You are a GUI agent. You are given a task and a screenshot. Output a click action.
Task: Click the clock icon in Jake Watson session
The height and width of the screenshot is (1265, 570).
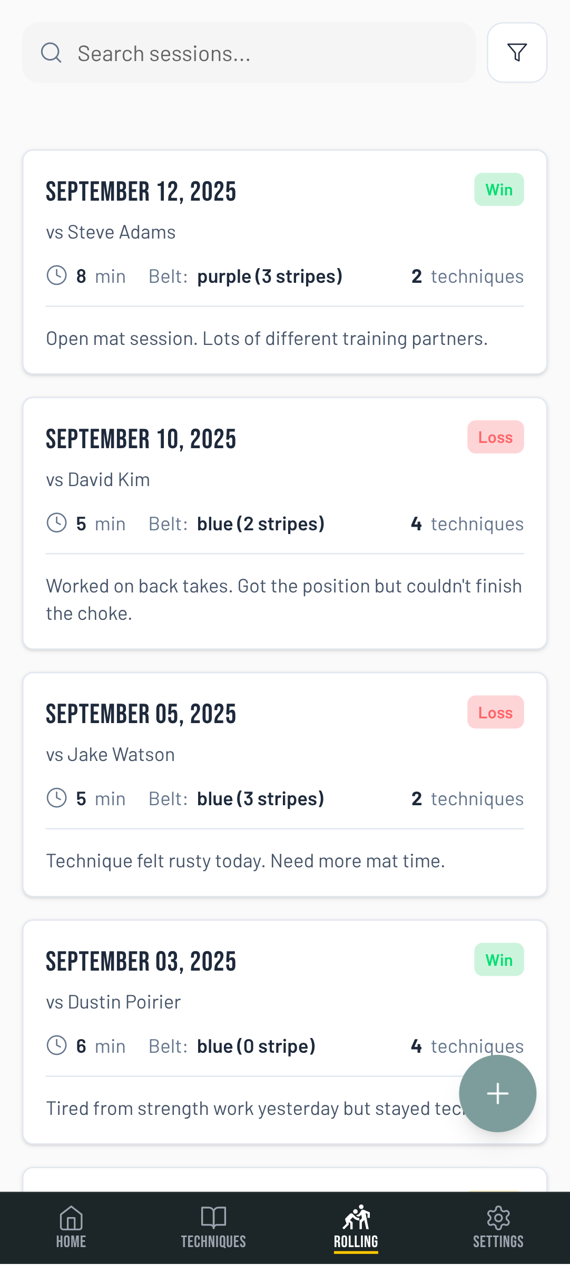[x=57, y=797]
